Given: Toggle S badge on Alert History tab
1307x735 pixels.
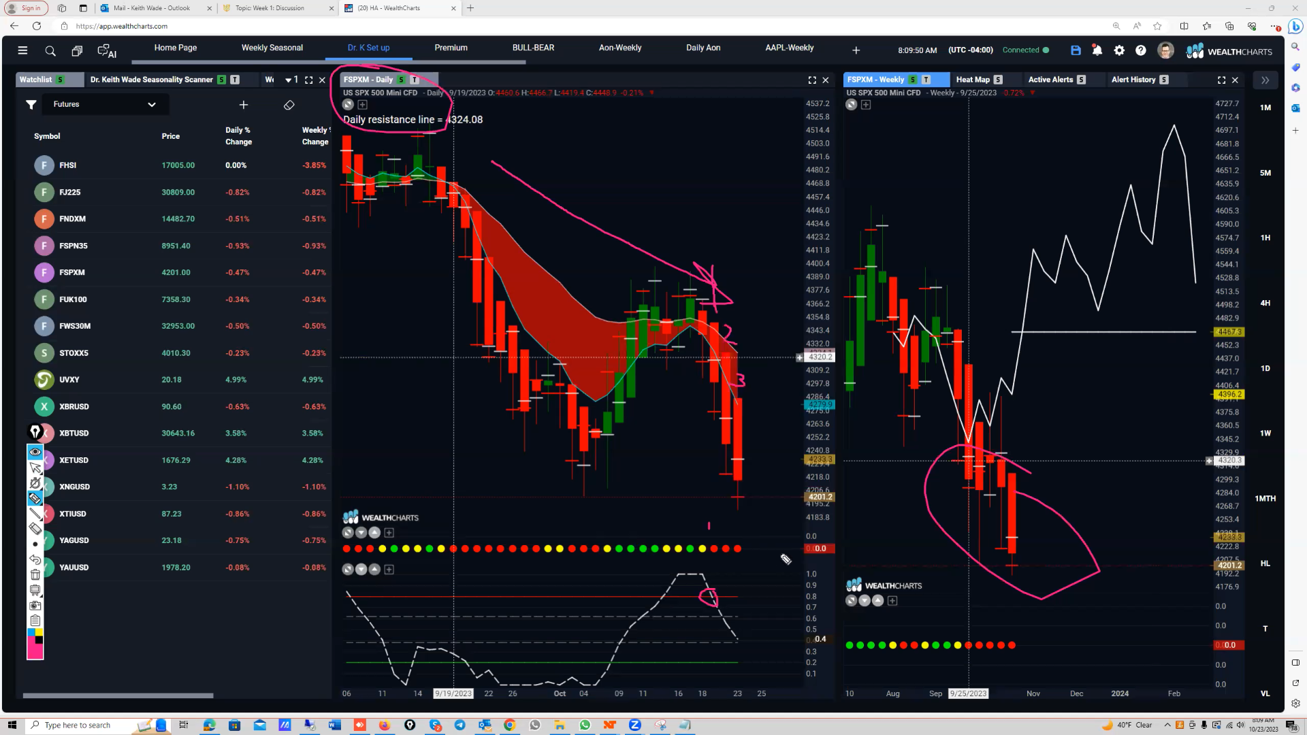Looking at the screenshot, I should 1164,80.
